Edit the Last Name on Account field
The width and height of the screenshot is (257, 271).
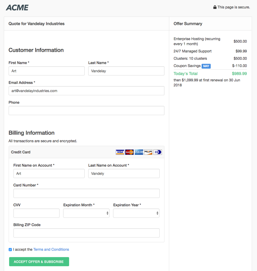124,174
